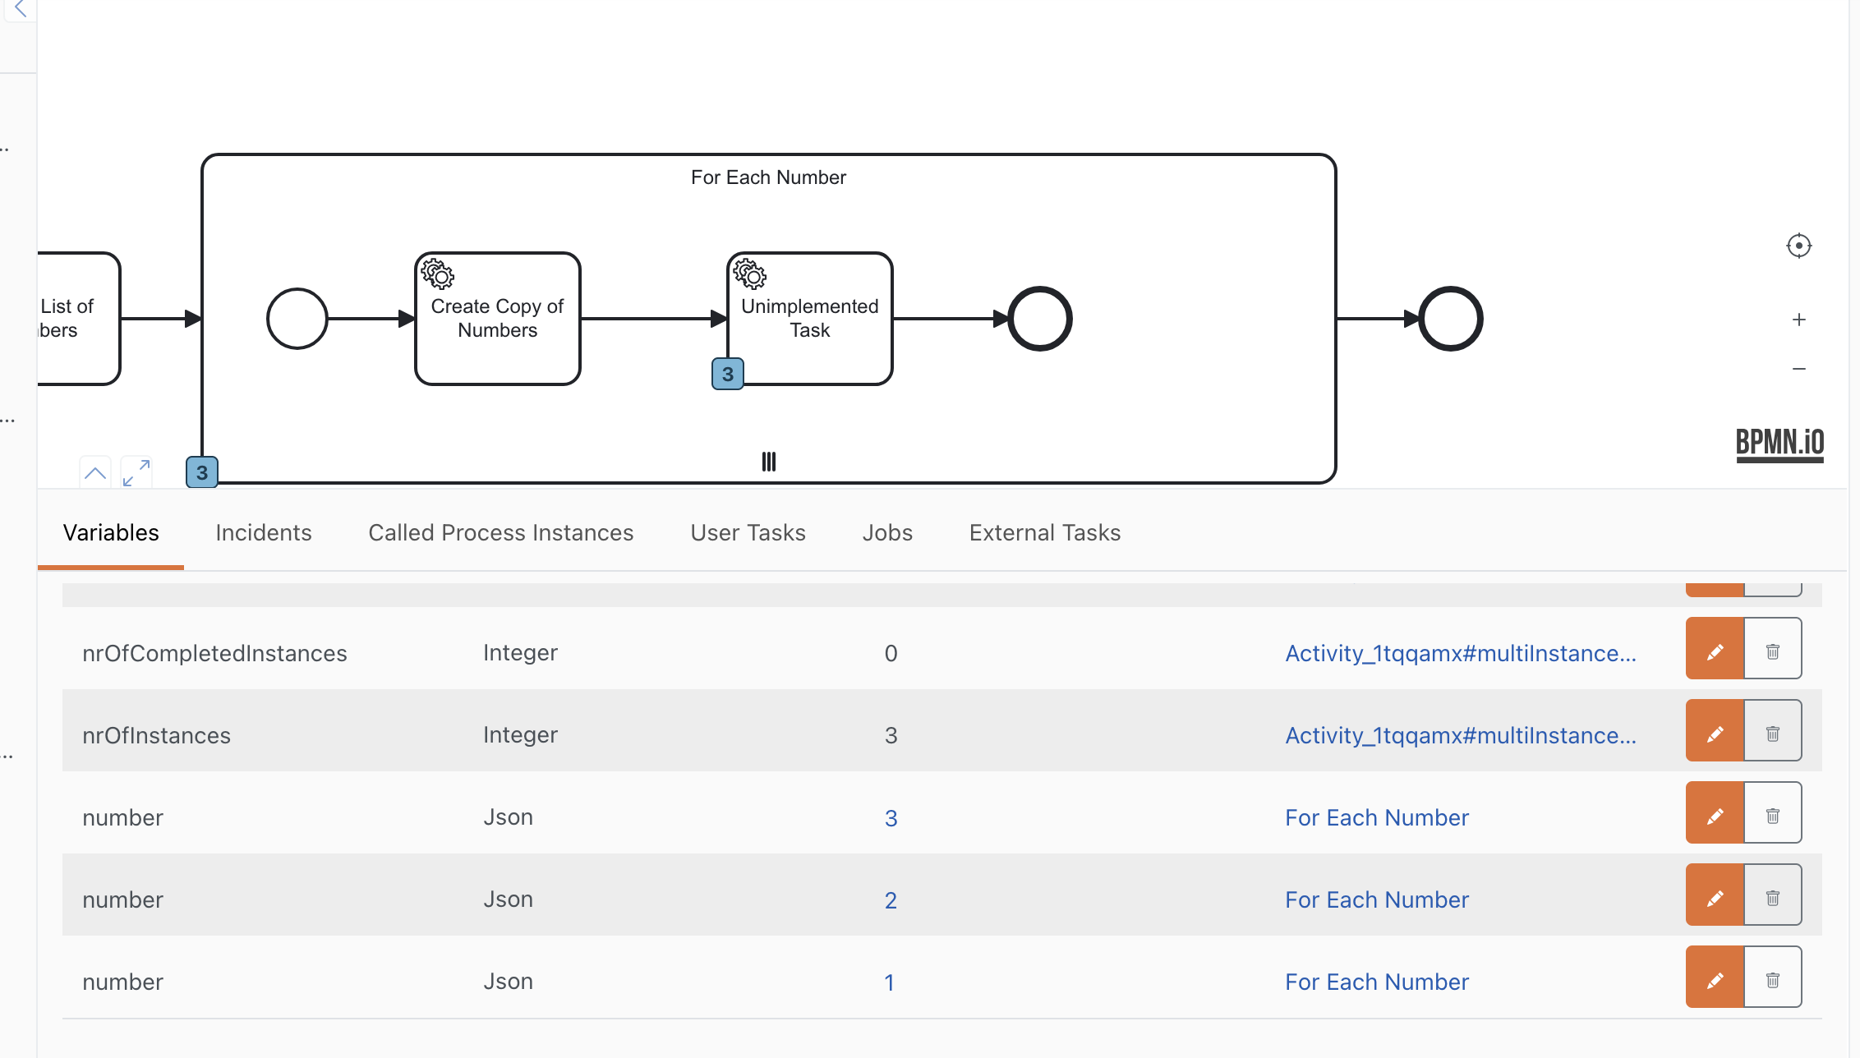
Task: Click the BPMN.iO logo
Action: coord(1779,444)
